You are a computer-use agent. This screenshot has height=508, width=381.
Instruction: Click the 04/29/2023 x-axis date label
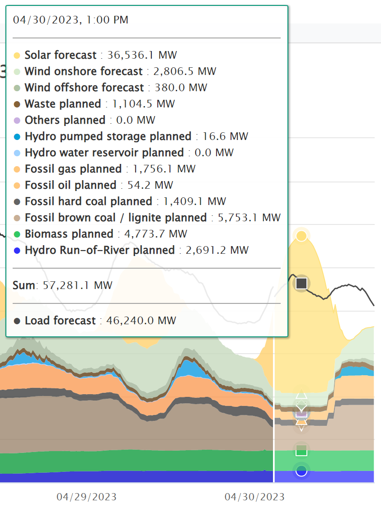pos(86,497)
